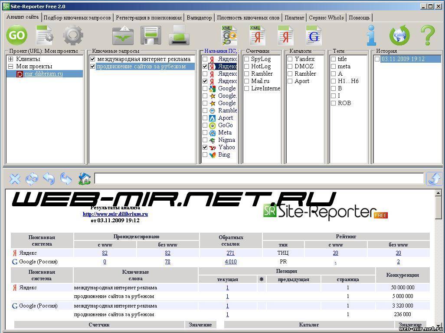Image resolution: width=445 pixels, height=333 pixels.
Task: Toggle keyword международная интернет реклама checkbox
Action: [92, 59]
